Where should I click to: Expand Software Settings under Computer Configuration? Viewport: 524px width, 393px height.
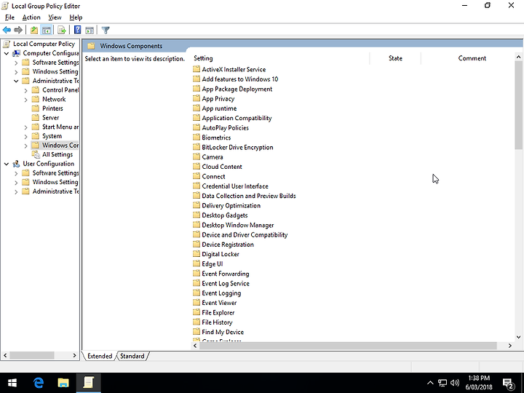click(16, 63)
